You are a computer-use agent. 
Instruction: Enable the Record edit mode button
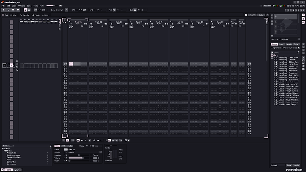click(x=18, y=10)
